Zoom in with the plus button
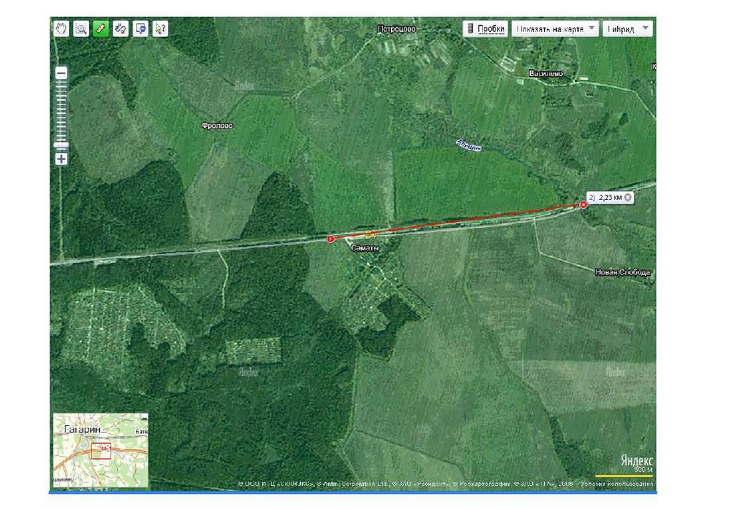Screen dimensions: 729x530 point(61,159)
